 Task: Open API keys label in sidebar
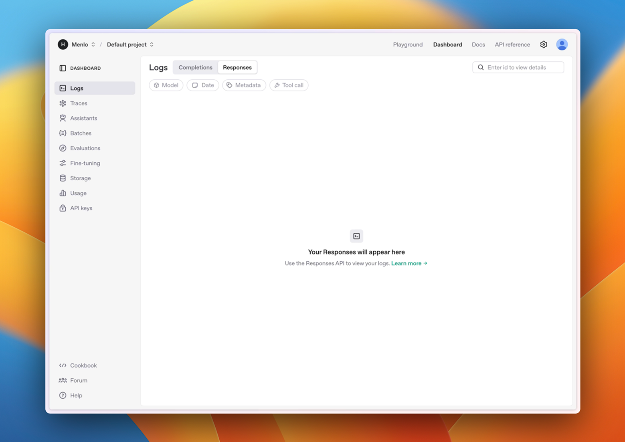(x=81, y=208)
